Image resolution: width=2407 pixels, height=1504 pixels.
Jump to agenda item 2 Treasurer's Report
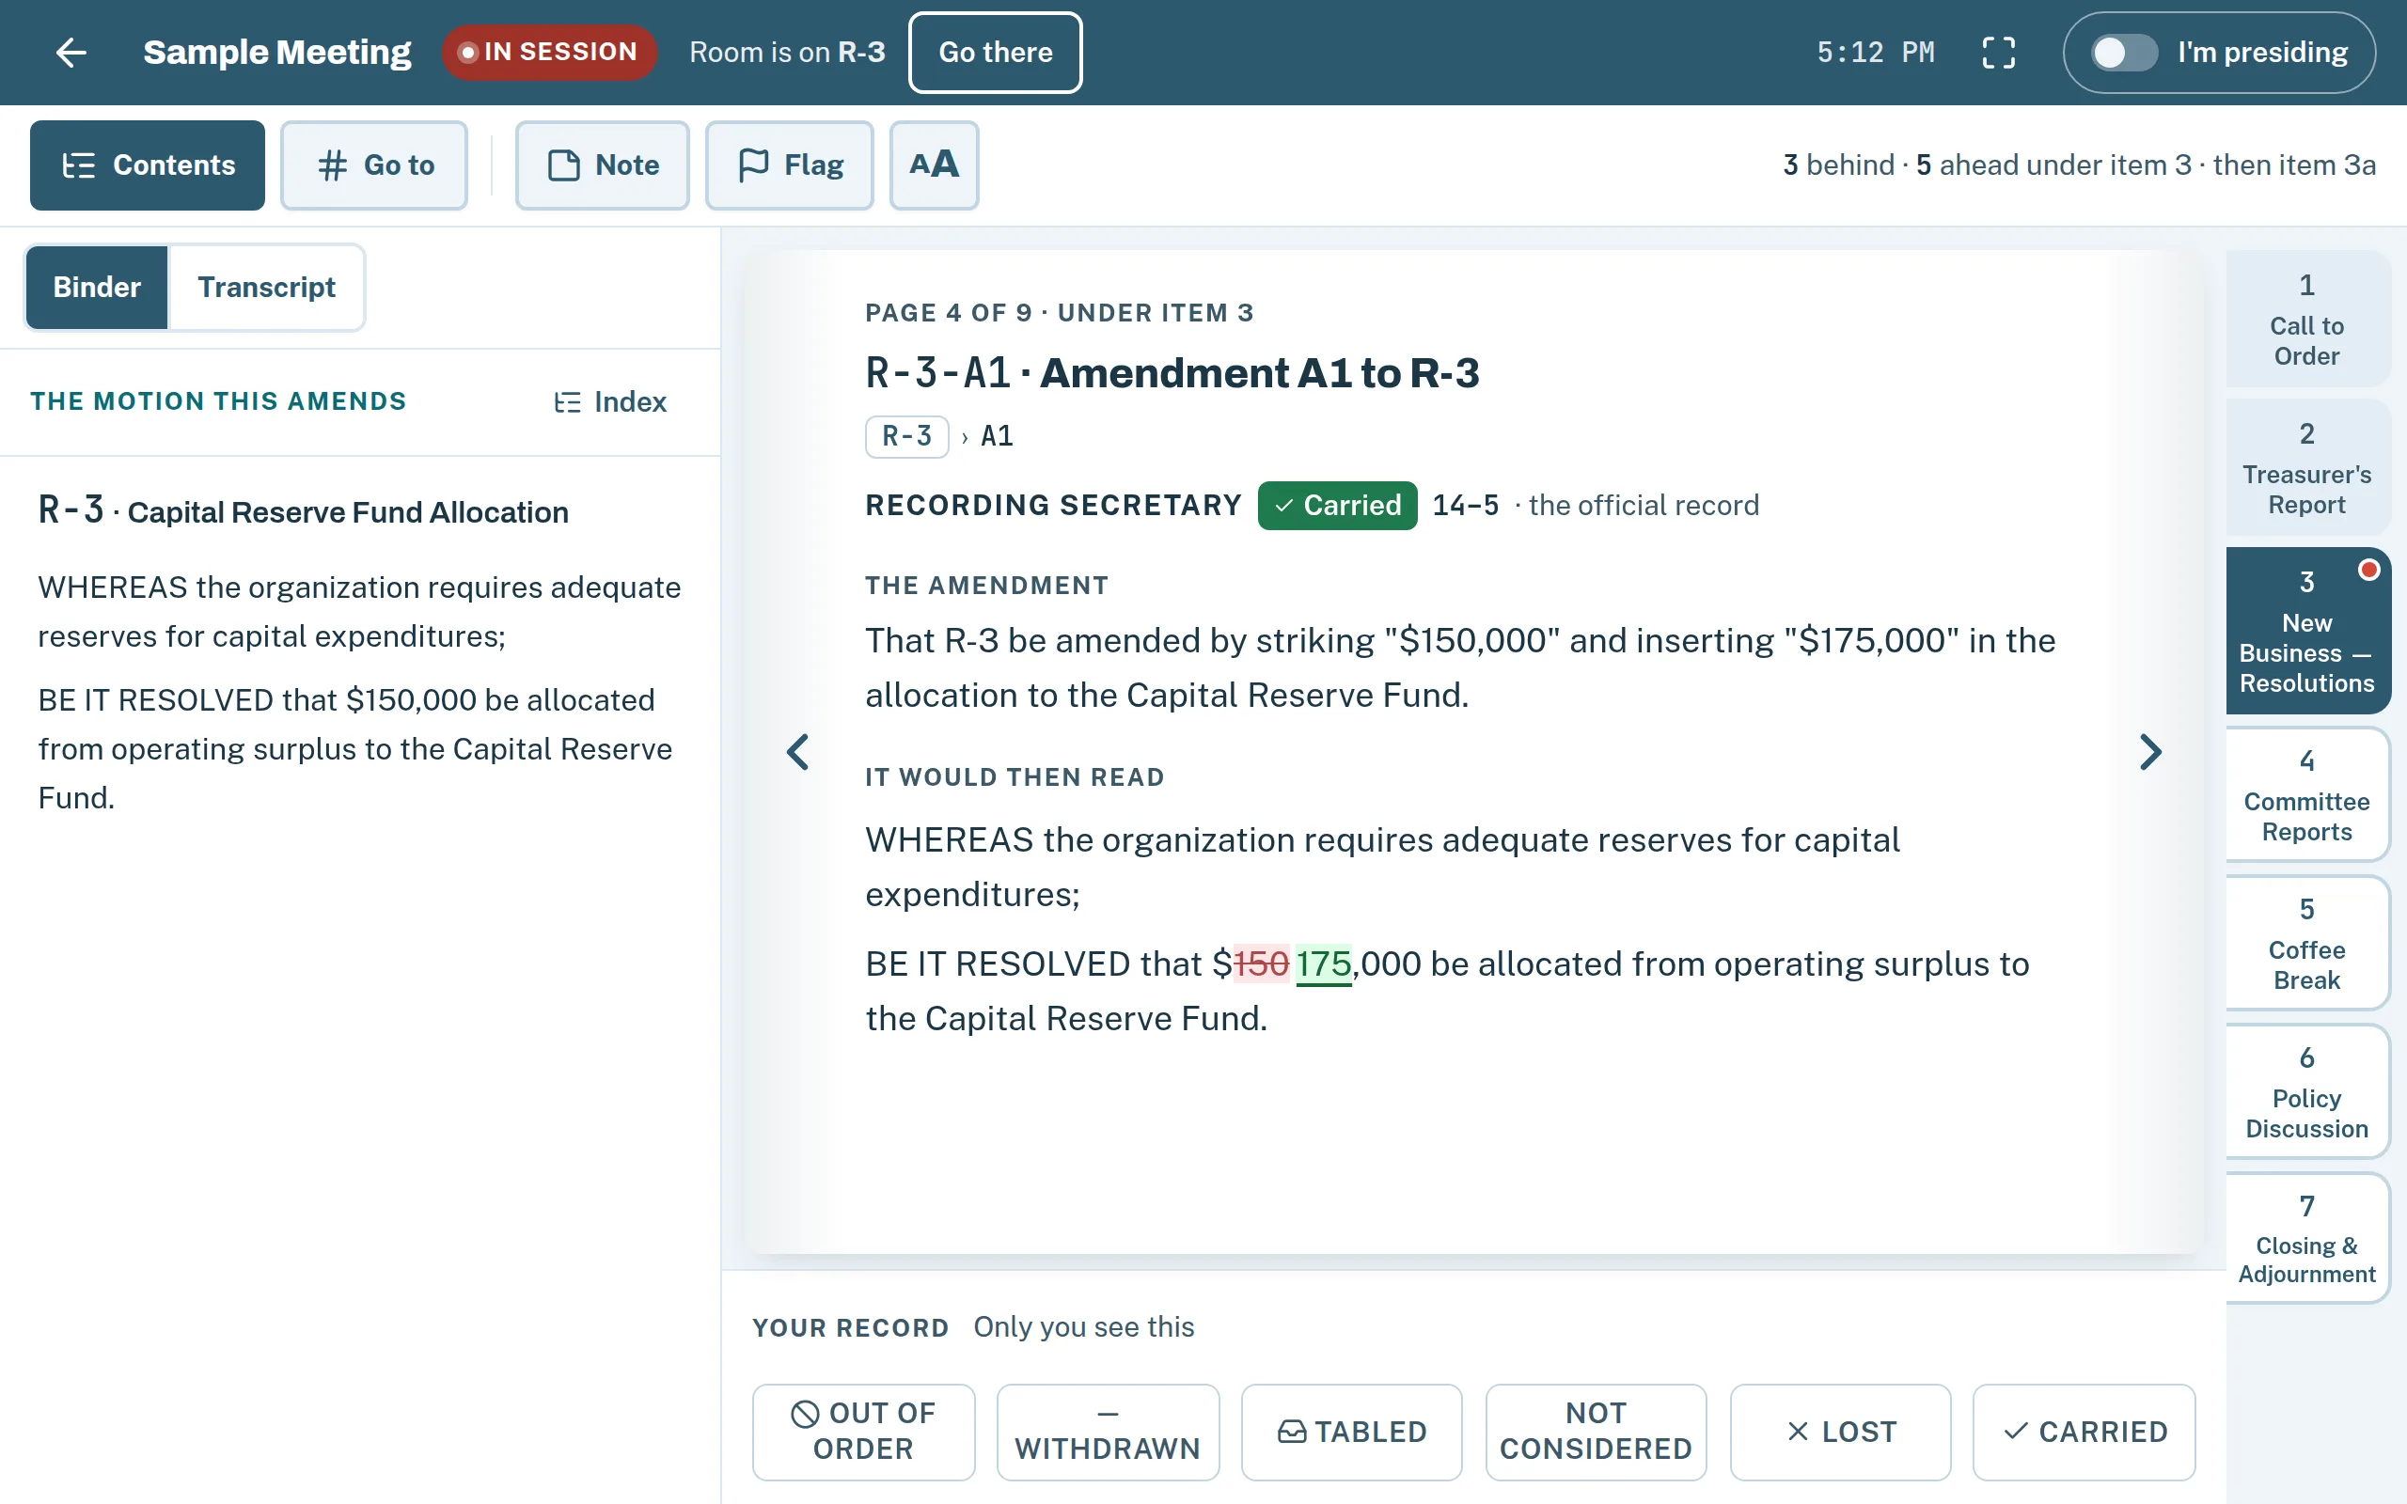point(2306,468)
